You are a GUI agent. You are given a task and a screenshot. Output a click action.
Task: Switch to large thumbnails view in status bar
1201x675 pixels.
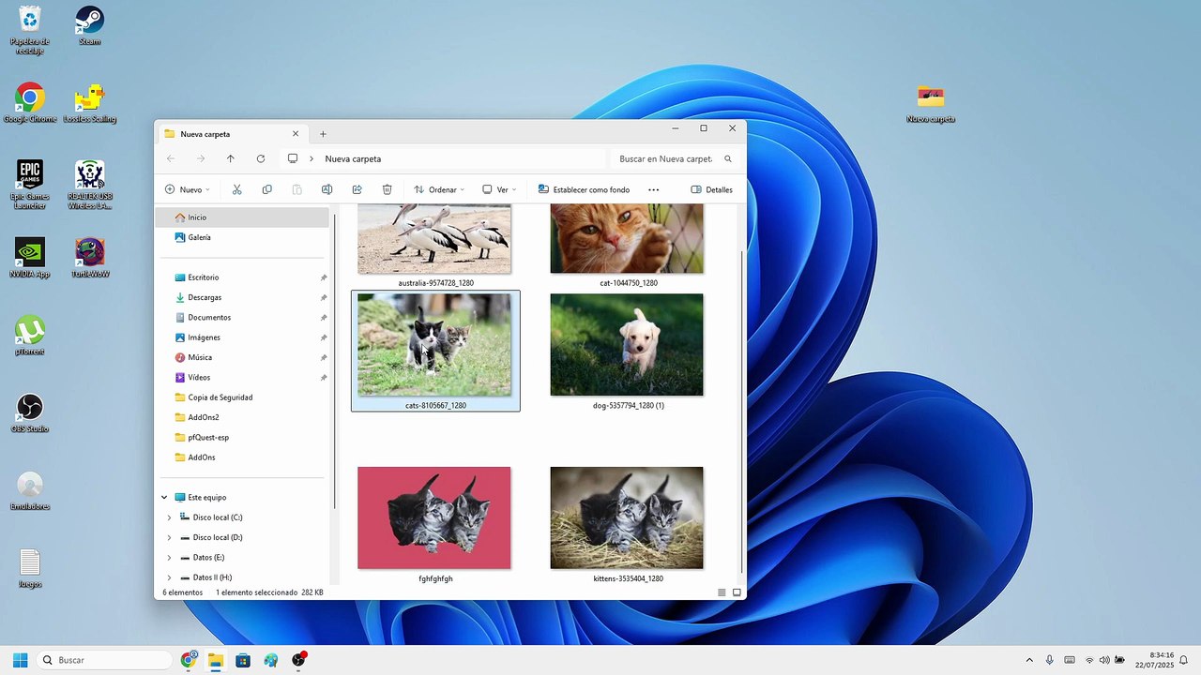click(x=737, y=592)
